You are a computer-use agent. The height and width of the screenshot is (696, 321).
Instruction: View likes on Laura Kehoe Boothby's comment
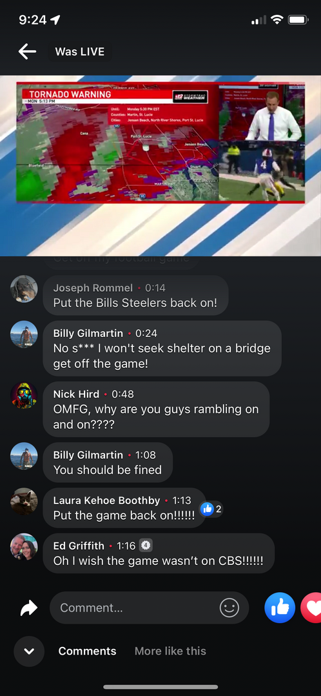click(x=211, y=509)
